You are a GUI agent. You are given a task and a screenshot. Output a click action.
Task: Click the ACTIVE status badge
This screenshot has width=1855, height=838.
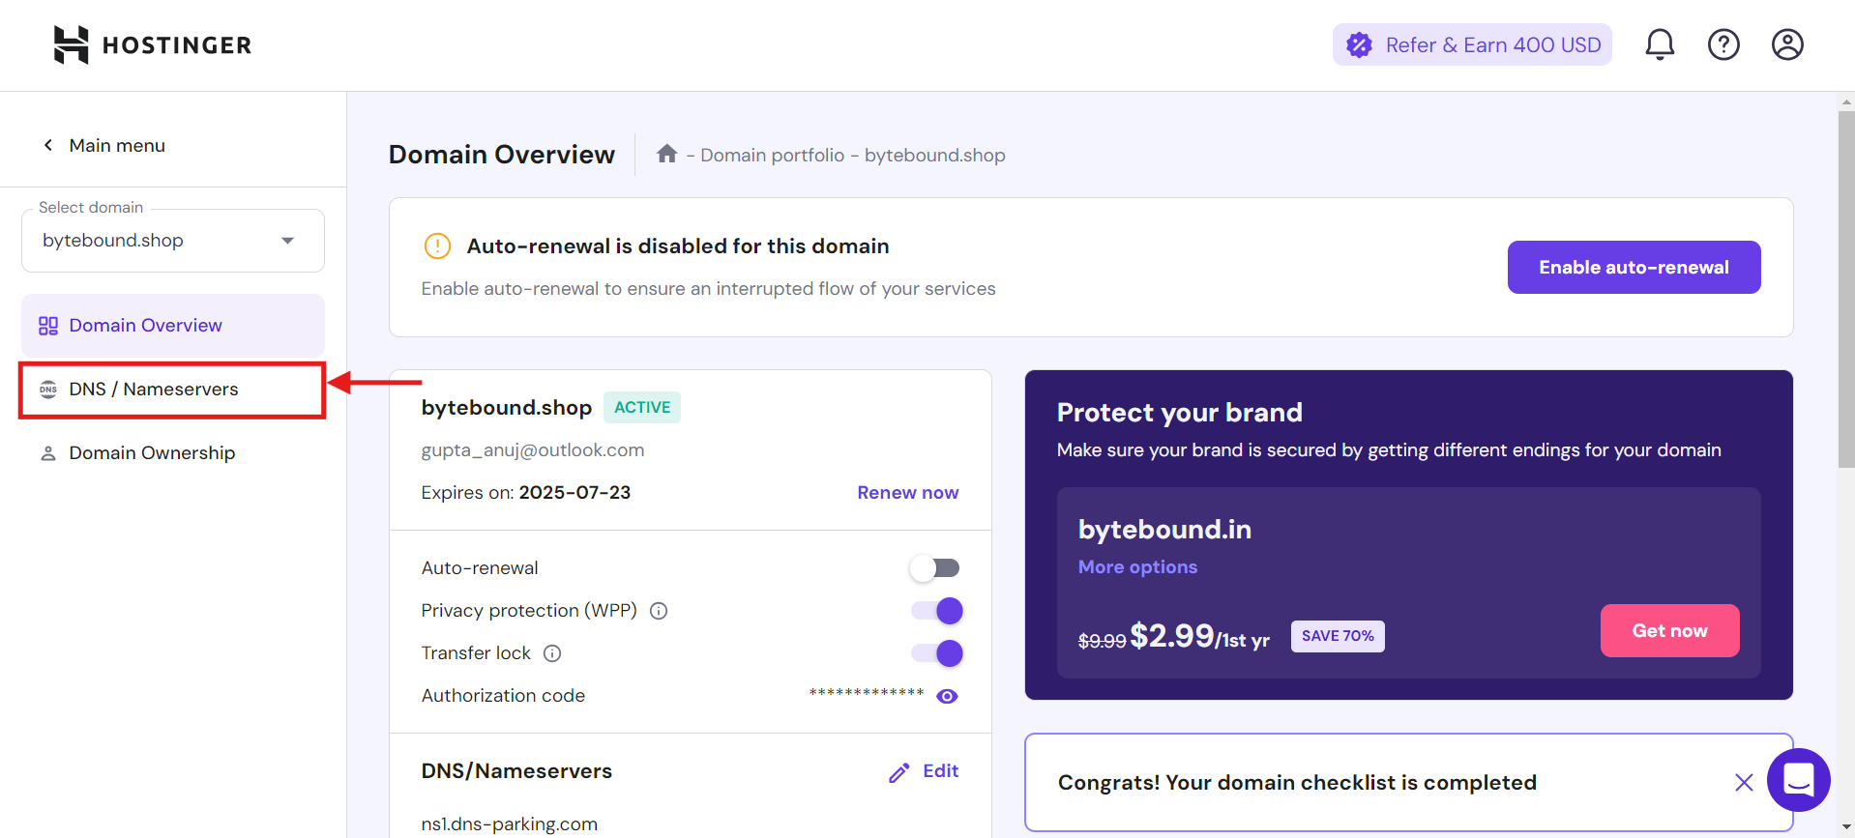tap(642, 408)
